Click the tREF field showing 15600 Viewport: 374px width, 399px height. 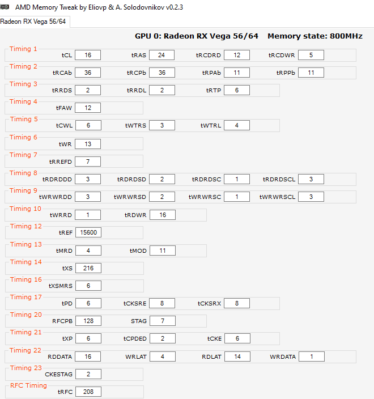(88, 232)
